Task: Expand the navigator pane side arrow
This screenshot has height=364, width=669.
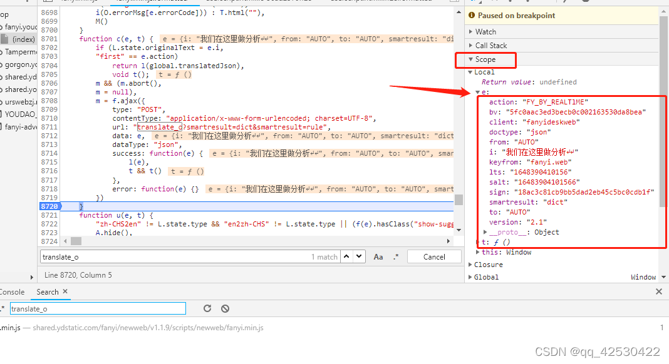Action: point(31,278)
